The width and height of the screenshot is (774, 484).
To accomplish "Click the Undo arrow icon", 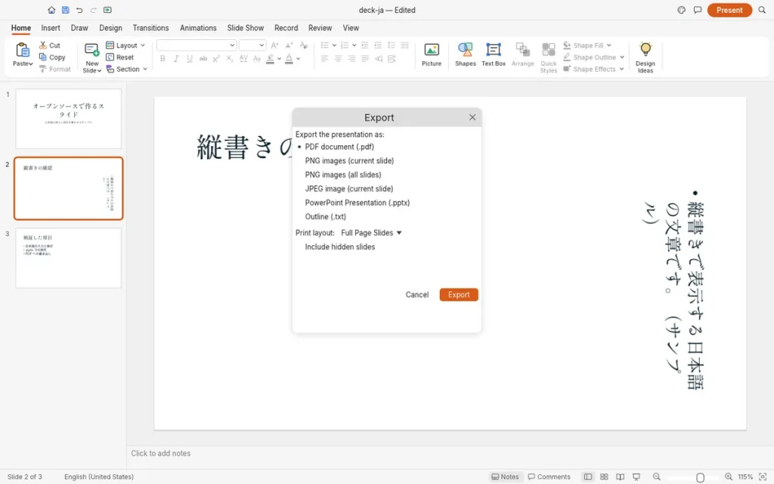I will [79, 10].
